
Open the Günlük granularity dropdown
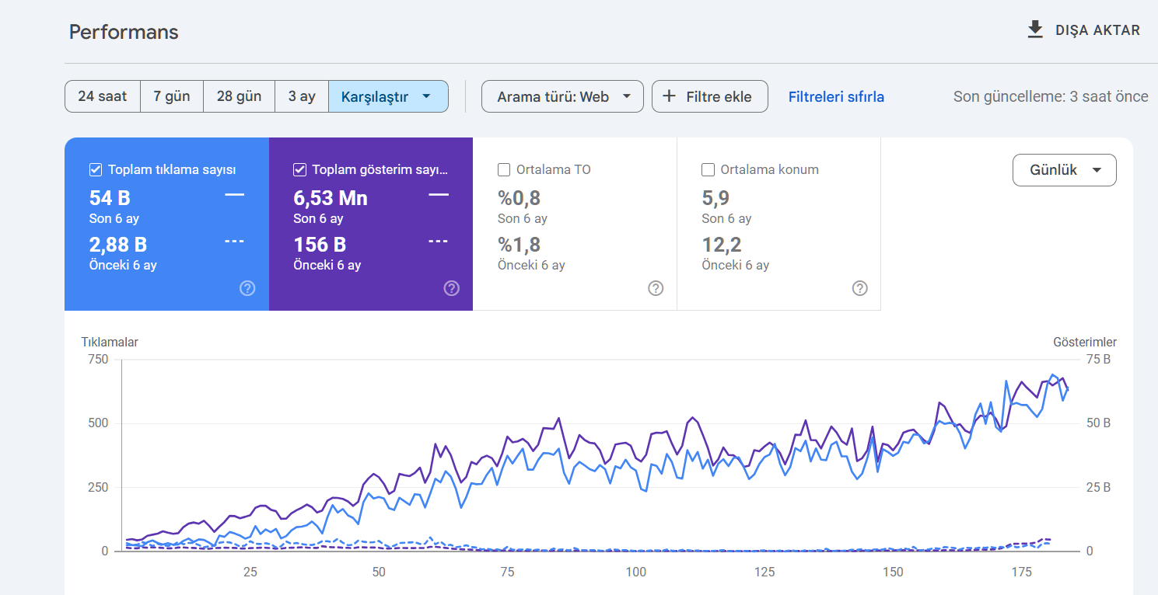coord(1064,170)
